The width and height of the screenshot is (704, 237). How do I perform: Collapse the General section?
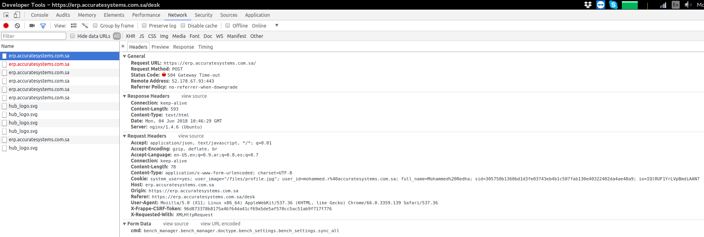(124, 56)
